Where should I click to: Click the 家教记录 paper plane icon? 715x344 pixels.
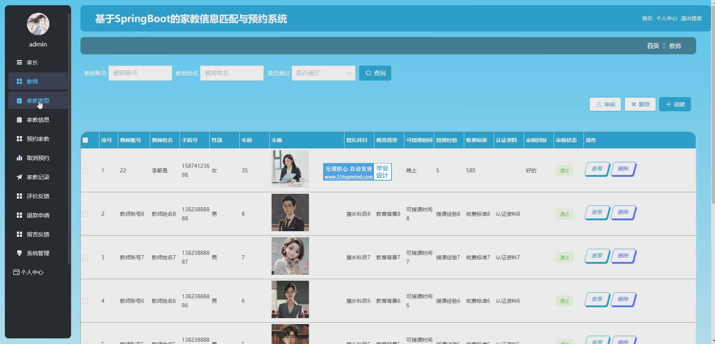click(x=19, y=177)
